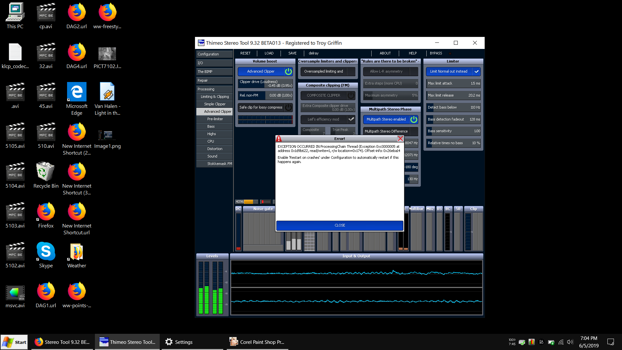This screenshot has height=350, width=622.
Task: Select Distortion in sidebar
Action: point(214,149)
